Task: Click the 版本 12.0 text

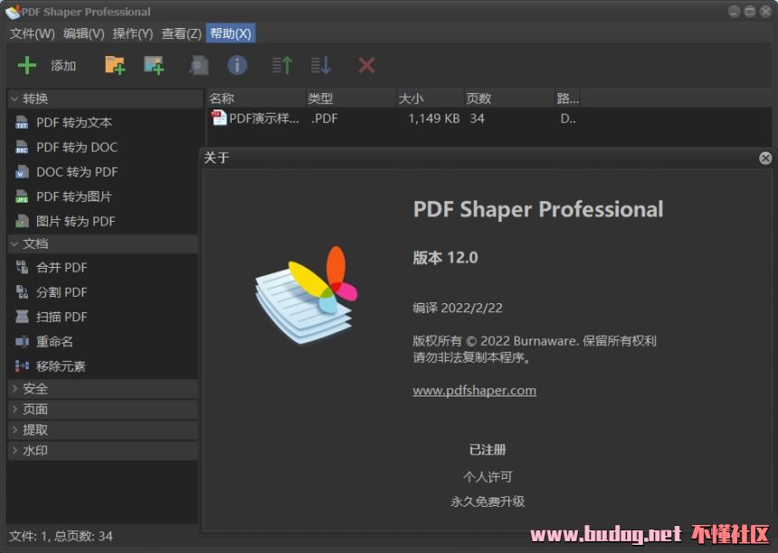Action: [x=446, y=257]
